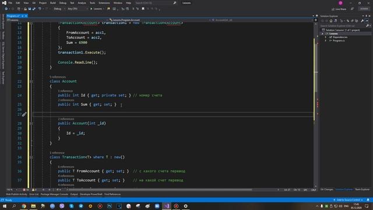Open the Find References tab
This screenshot has width=373, height=210.
[112, 194]
